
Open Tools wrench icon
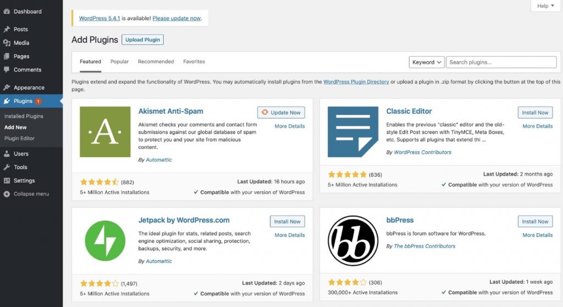click(7, 167)
